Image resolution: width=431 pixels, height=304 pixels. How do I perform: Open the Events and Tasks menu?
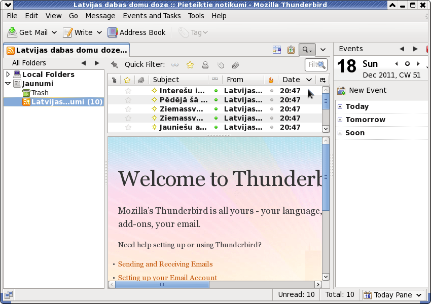(152, 16)
